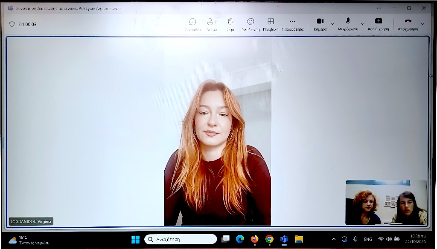Raise hand with the Χέρι icon
The width and height of the screenshot is (437, 249).
[x=230, y=24]
